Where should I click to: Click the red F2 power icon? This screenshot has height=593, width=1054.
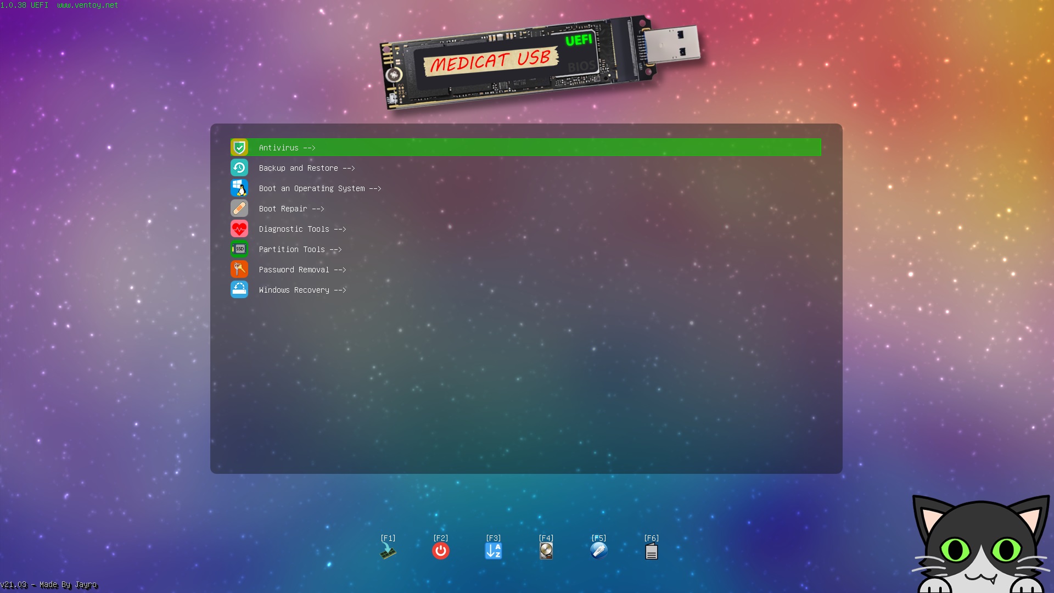[440, 551]
